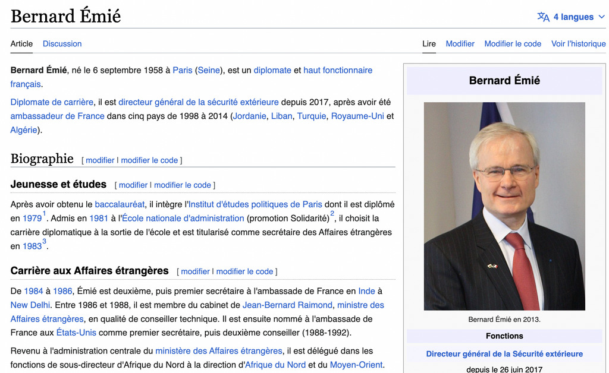This screenshot has height=373, width=609.
Task: Edit Biographie section with modifier link
Action: pyautogui.click(x=100, y=160)
